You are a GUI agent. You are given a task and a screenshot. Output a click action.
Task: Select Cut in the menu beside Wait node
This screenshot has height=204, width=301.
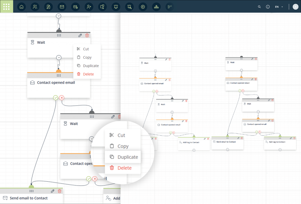[x=87, y=49]
